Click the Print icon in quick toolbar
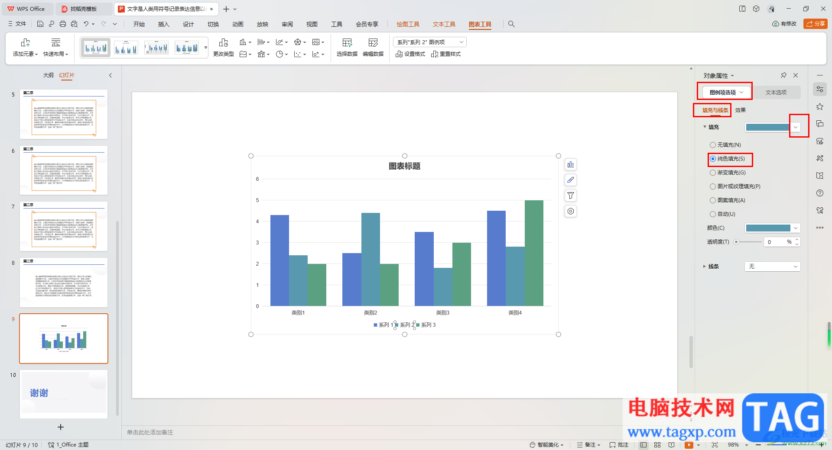The height and width of the screenshot is (450, 832). point(63,24)
